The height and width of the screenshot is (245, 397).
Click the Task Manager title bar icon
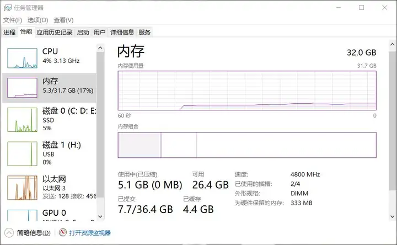coord(8,8)
